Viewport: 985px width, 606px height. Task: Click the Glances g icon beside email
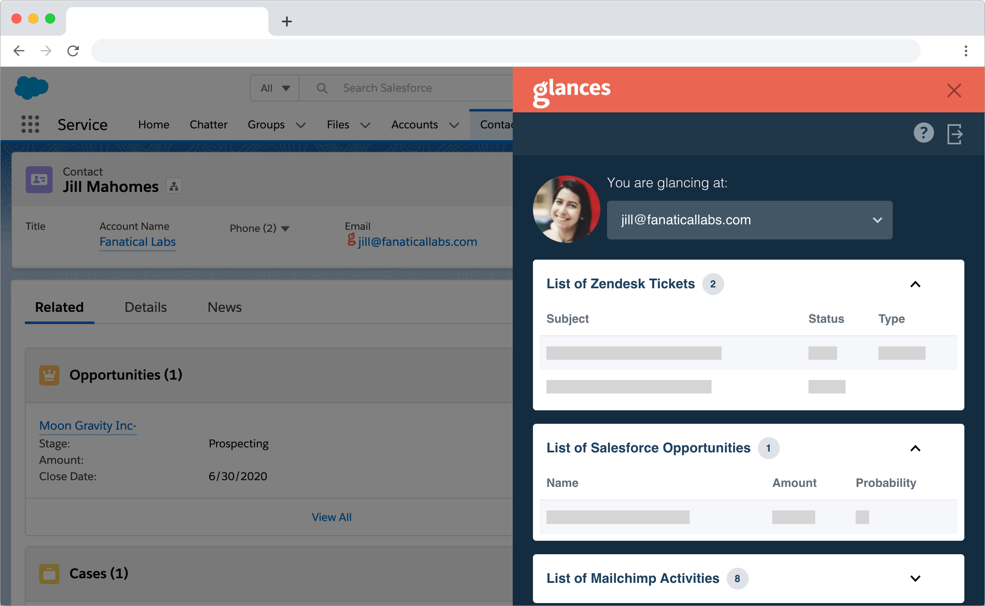(x=351, y=240)
